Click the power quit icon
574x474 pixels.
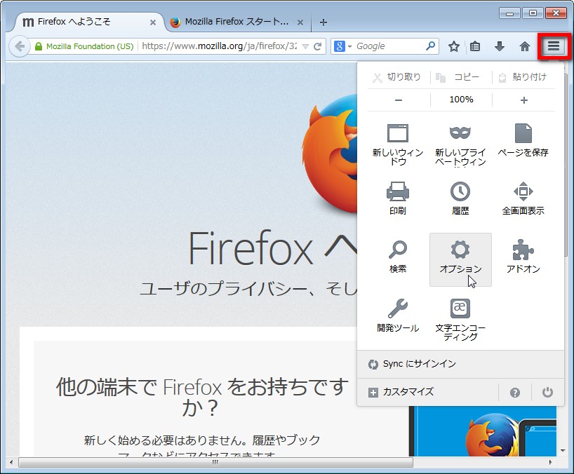click(x=547, y=393)
